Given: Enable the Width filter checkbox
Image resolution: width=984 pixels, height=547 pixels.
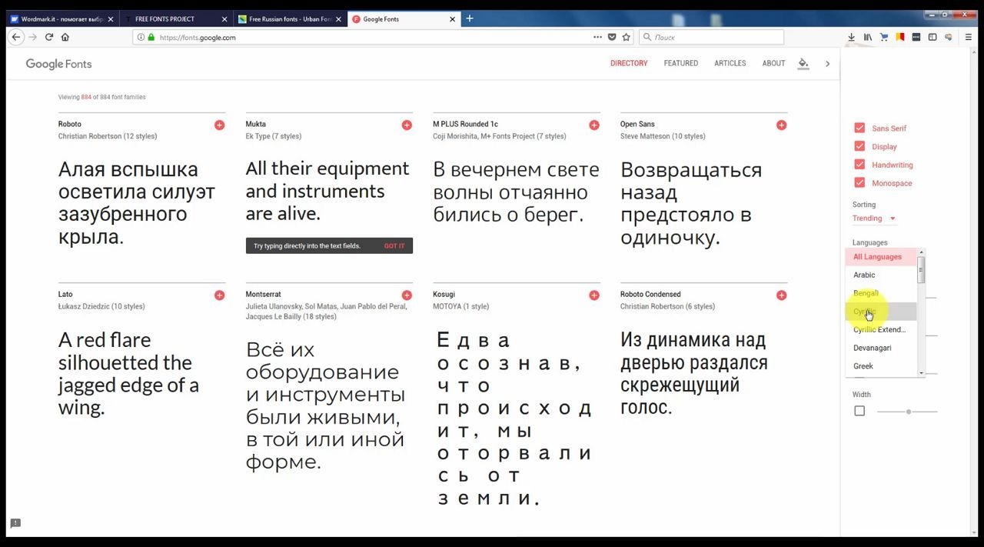Looking at the screenshot, I should click(x=859, y=411).
